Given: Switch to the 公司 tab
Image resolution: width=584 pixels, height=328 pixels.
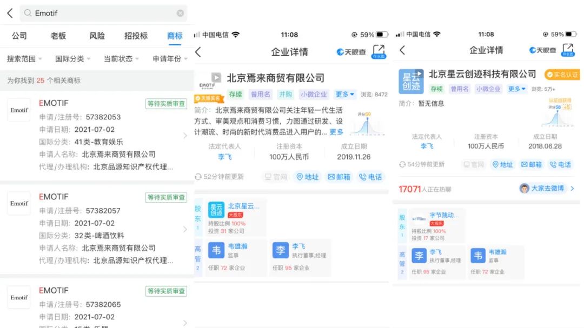Looking at the screenshot, I should (x=19, y=36).
